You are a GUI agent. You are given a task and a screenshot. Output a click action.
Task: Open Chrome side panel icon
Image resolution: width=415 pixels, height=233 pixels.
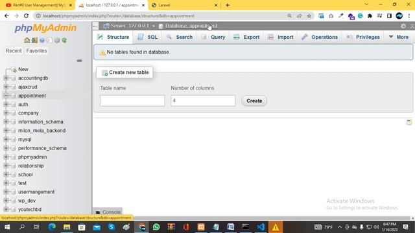[x=389, y=16]
